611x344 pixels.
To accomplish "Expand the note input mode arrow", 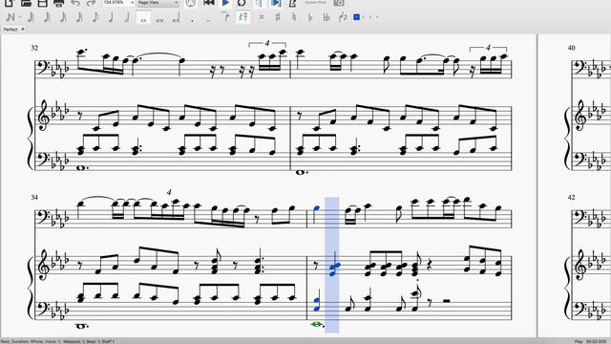I will pyautogui.click(x=20, y=17).
